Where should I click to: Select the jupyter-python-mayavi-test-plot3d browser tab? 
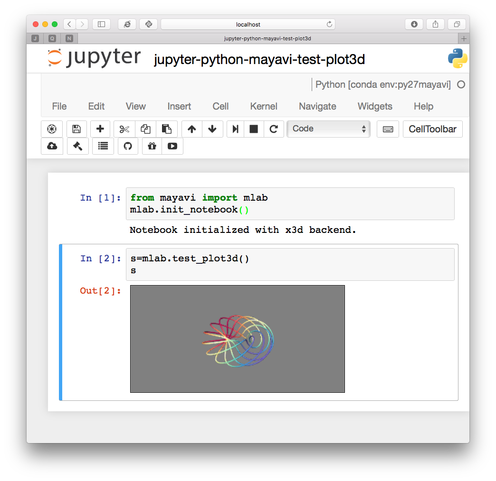267,38
